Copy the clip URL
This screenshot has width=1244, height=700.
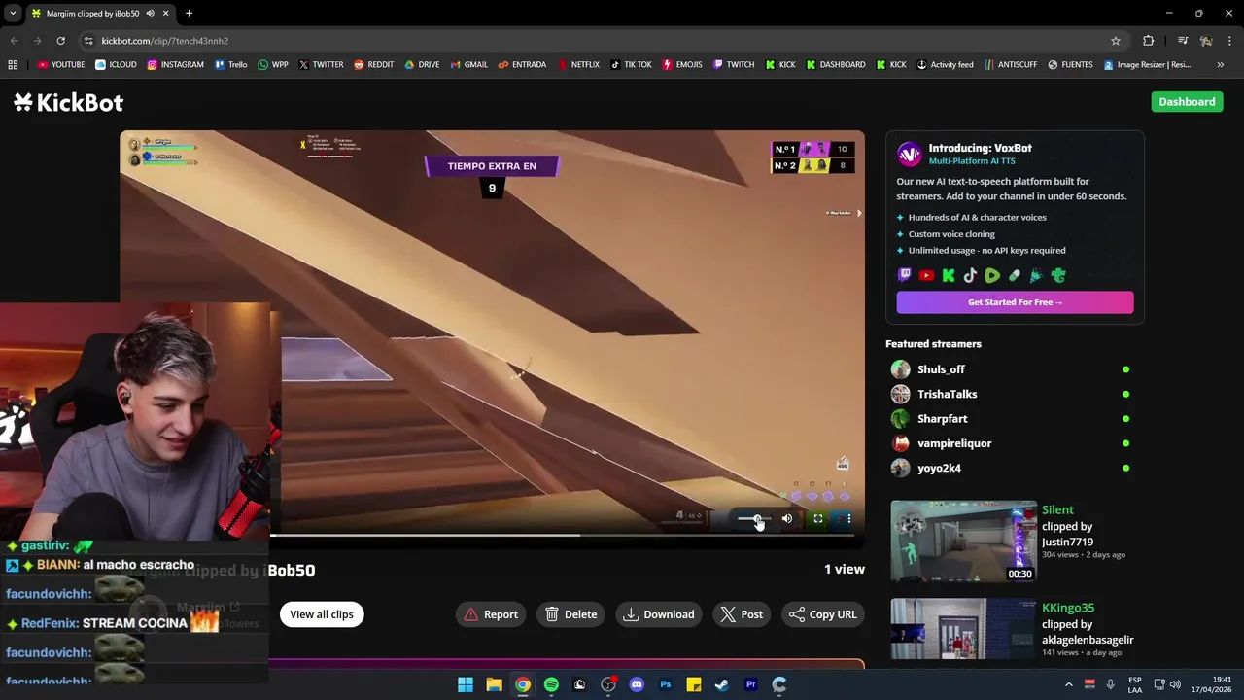click(823, 614)
